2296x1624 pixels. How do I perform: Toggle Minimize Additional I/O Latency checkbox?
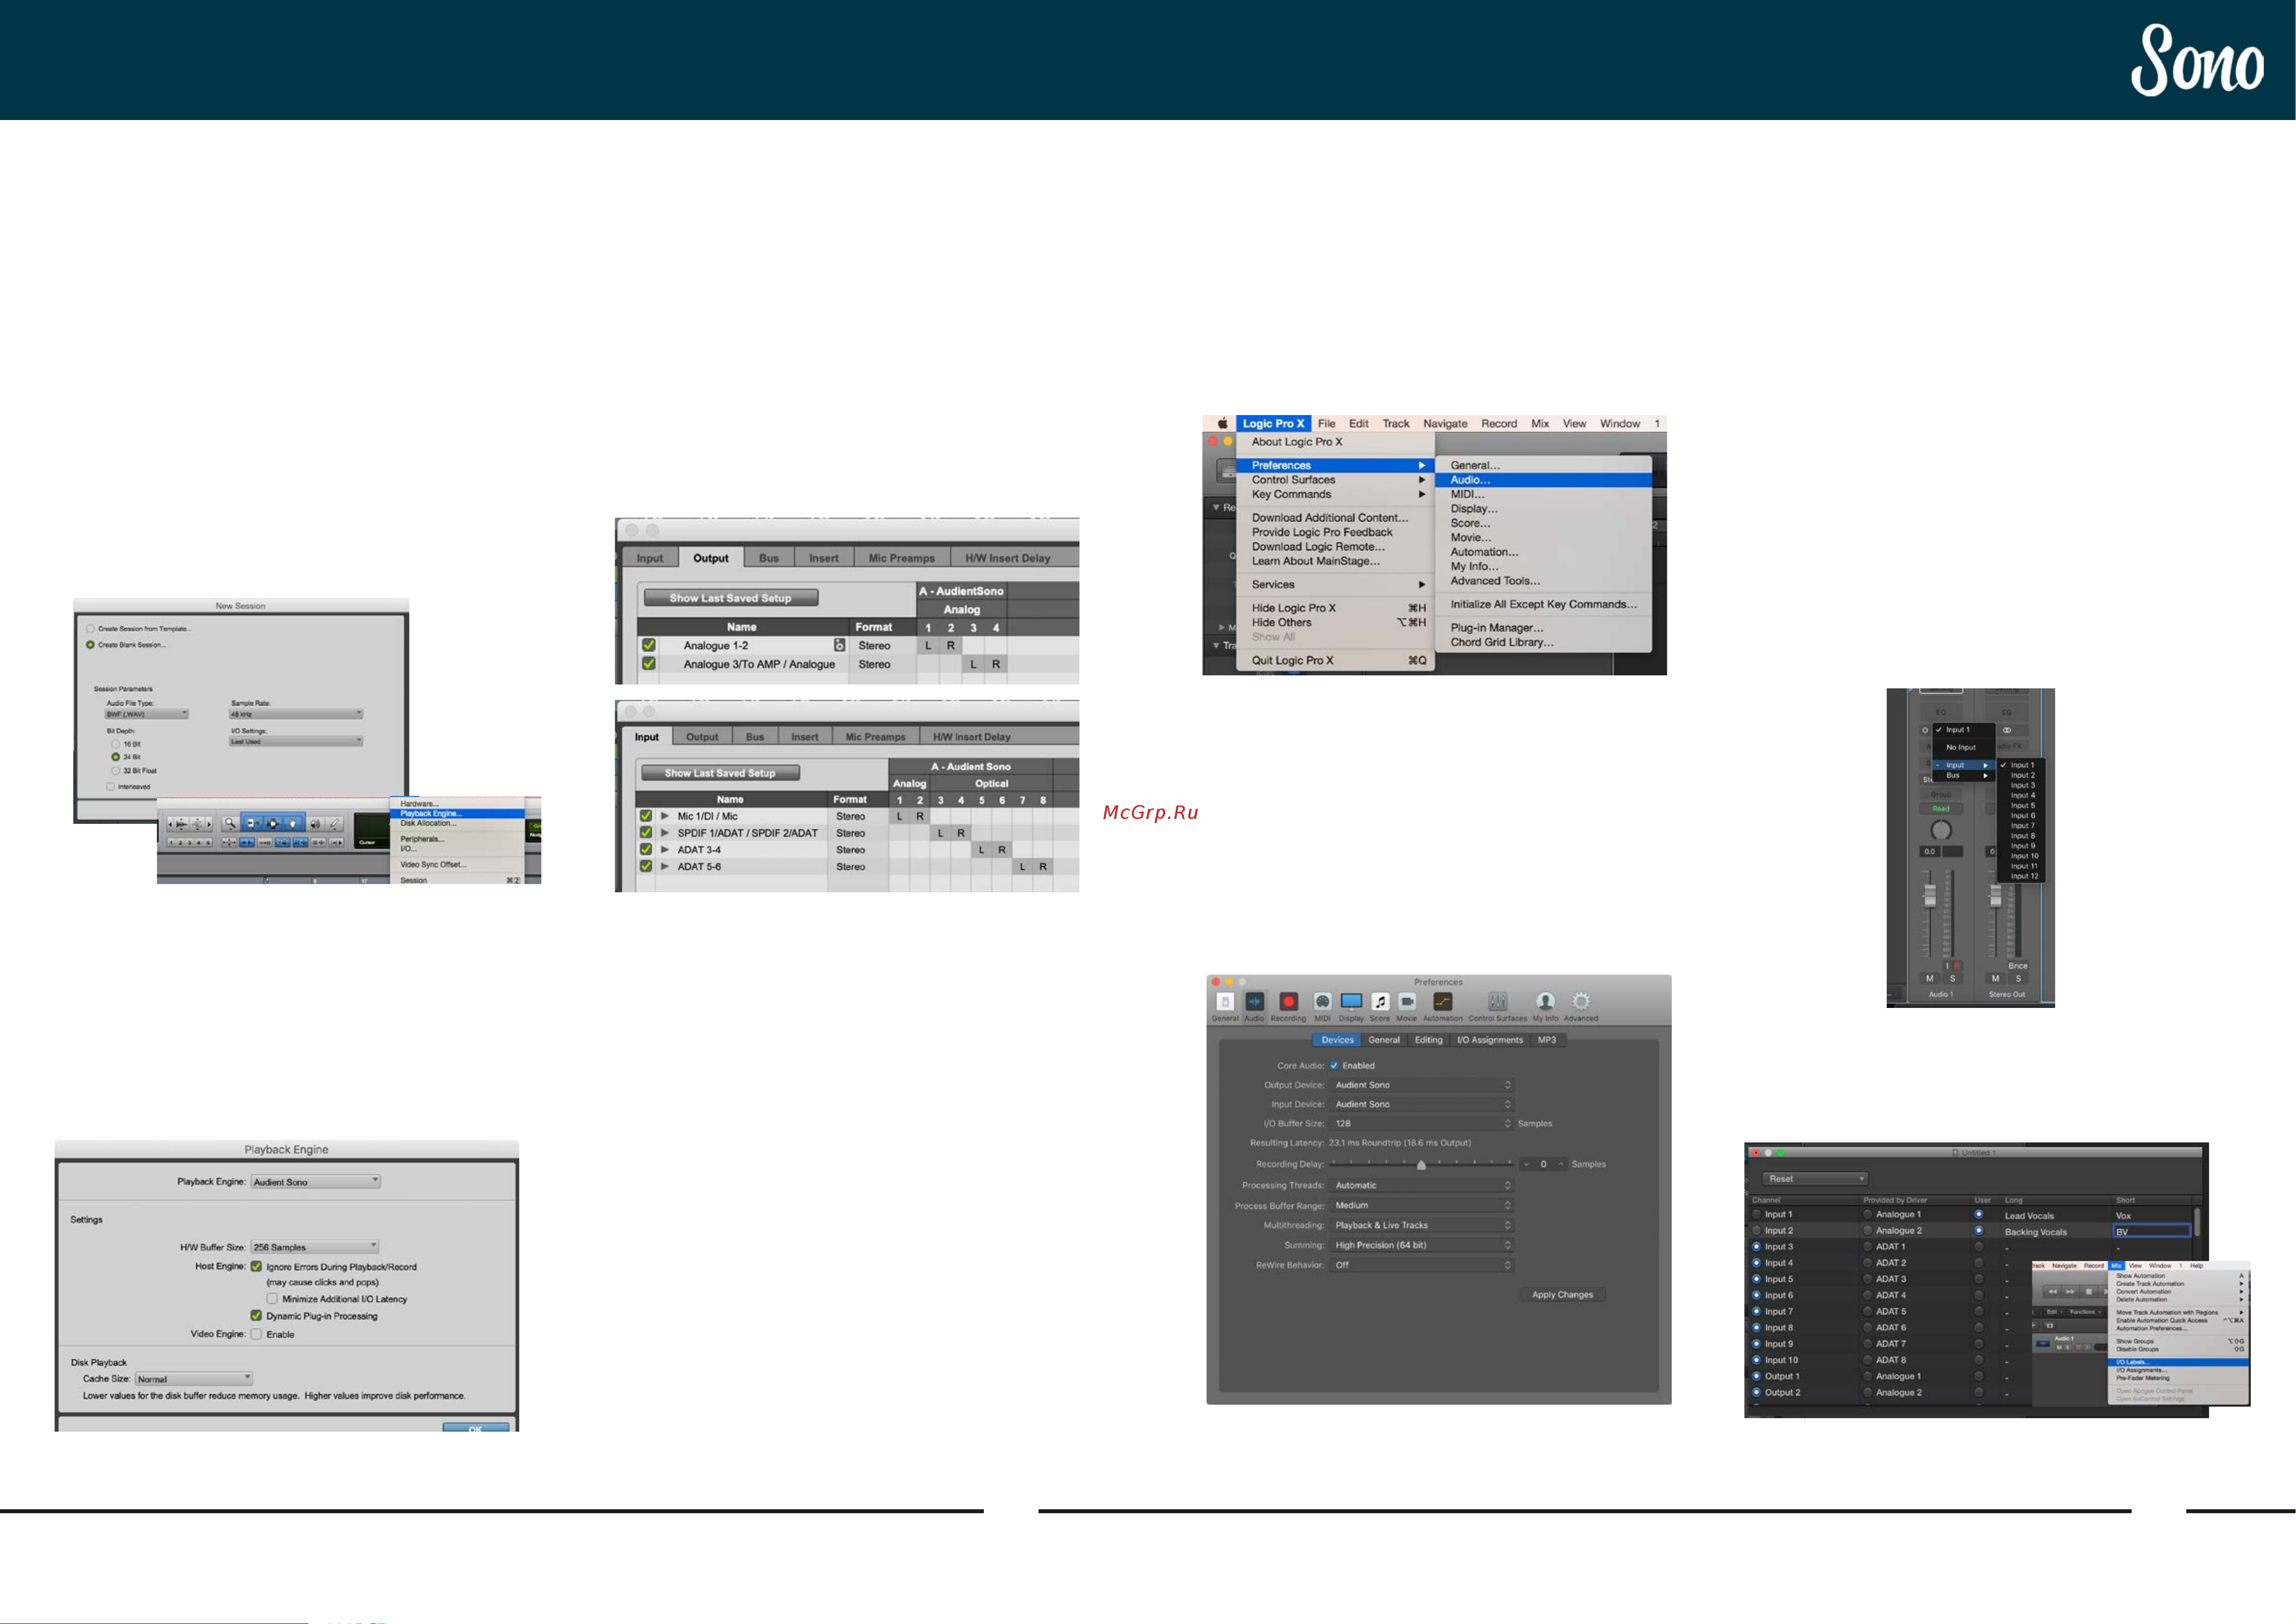[x=272, y=1299]
